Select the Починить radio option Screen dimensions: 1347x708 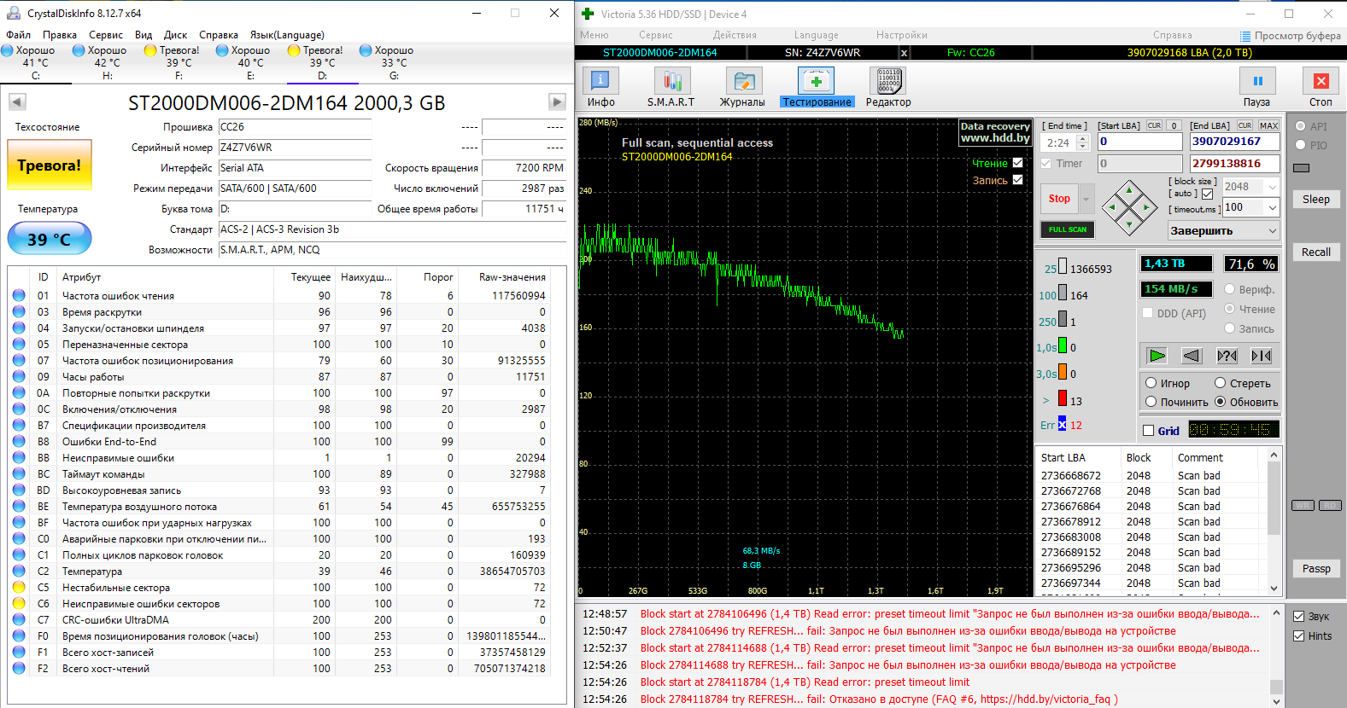tap(1151, 402)
